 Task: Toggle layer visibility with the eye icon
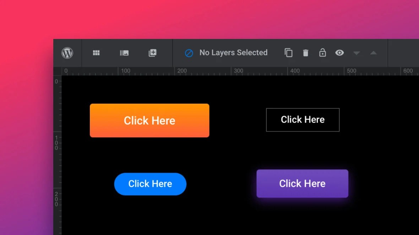(x=340, y=52)
